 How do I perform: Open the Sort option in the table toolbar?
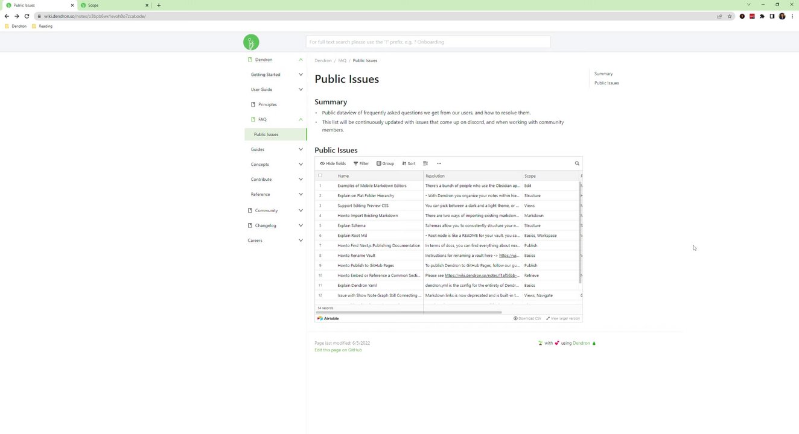click(409, 163)
